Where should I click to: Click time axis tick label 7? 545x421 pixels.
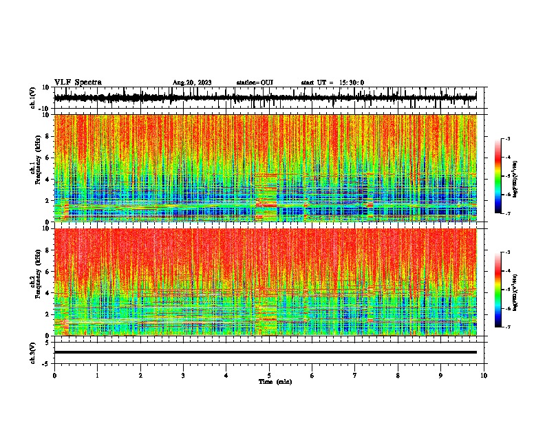tap(355, 376)
